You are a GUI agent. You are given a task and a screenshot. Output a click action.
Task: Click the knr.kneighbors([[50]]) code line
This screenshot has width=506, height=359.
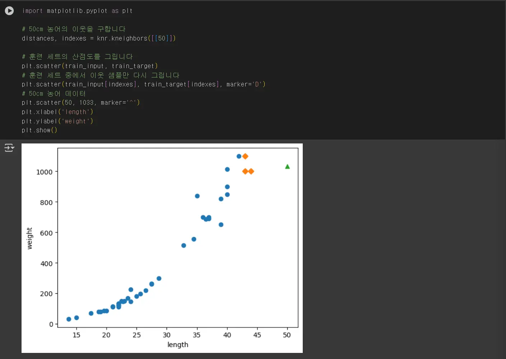coord(99,38)
